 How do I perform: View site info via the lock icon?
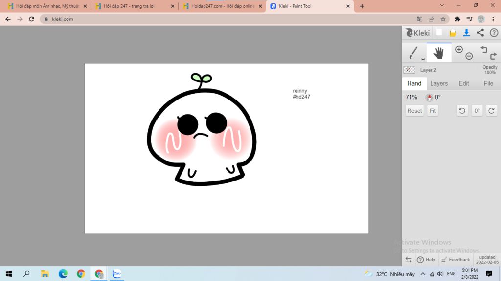click(46, 19)
